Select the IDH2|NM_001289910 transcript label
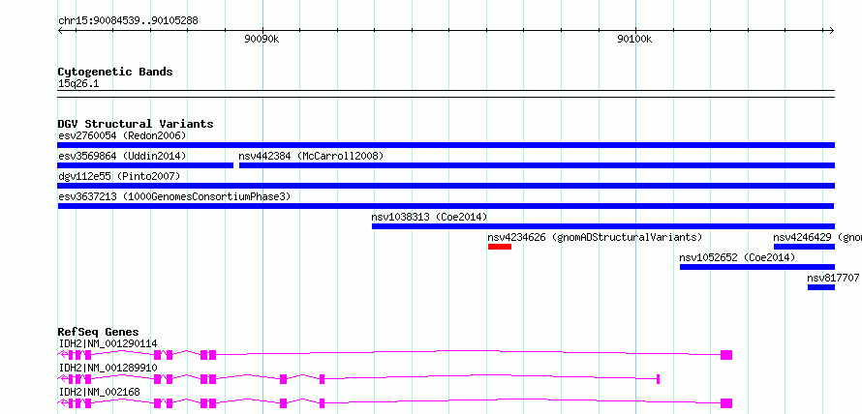 pos(108,368)
